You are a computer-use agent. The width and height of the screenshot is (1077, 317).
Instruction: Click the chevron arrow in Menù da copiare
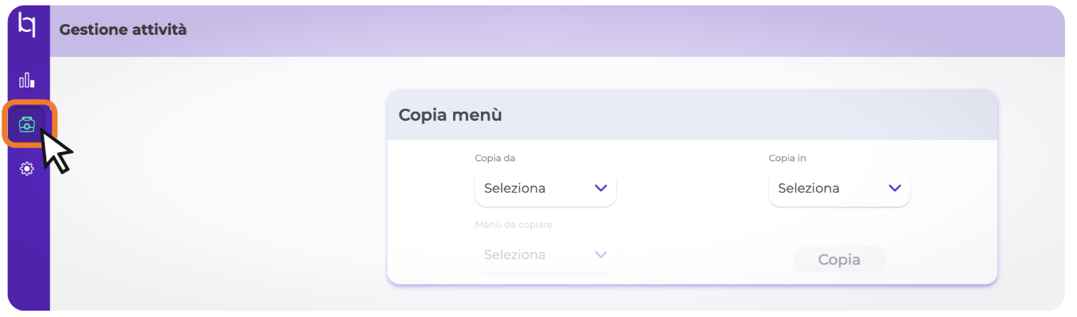pos(600,254)
